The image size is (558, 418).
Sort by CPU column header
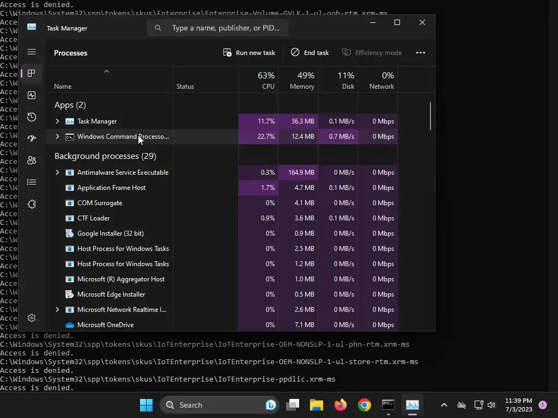pos(258,81)
